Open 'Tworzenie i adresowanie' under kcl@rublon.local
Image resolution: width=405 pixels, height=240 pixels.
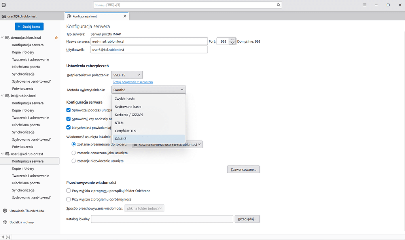(x=30, y=117)
